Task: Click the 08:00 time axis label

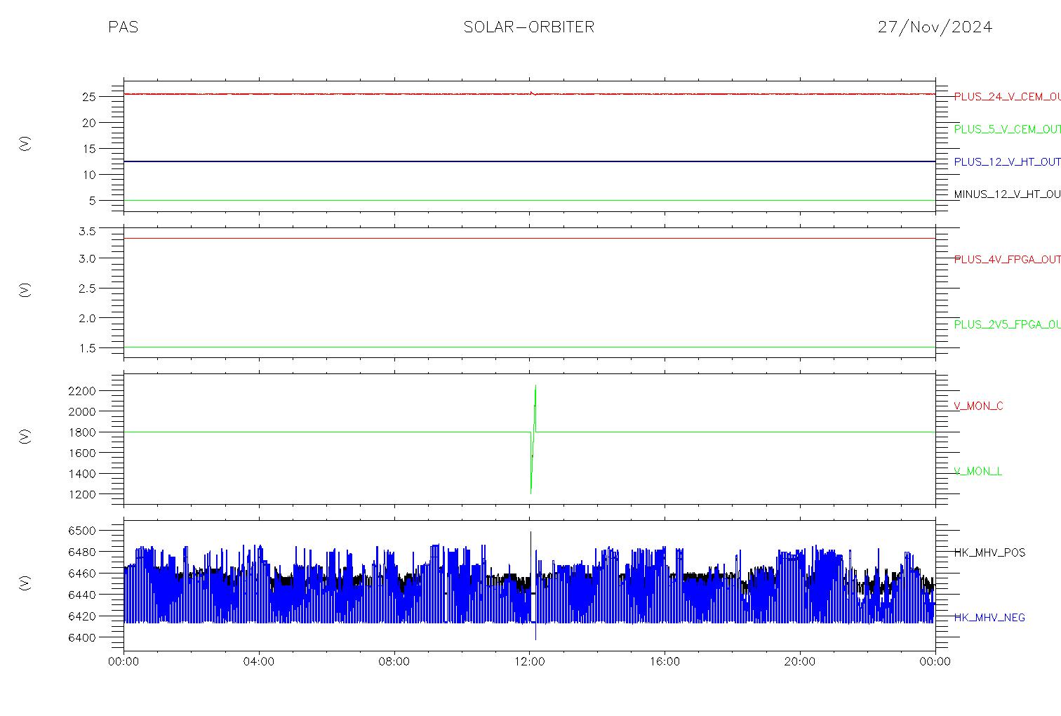Action: pyautogui.click(x=394, y=662)
